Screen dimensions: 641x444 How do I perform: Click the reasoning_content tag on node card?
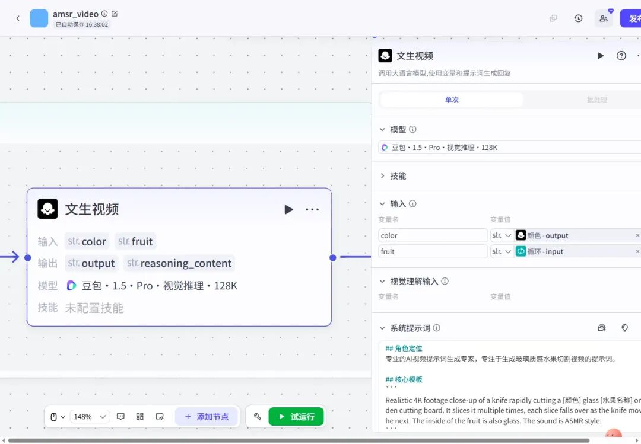(179, 263)
